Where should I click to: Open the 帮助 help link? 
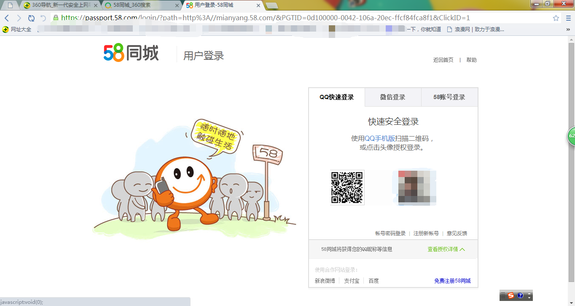471,60
